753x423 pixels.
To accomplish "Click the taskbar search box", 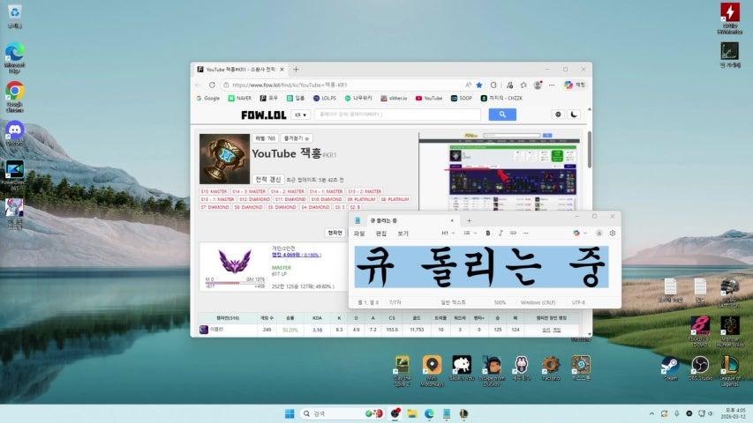I will [x=343, y=413].
